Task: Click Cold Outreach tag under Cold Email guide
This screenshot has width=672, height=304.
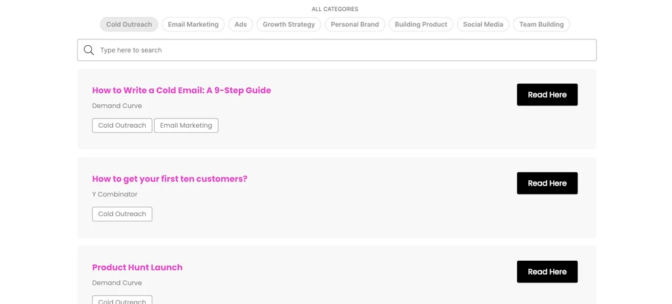Action: click(122, 125)
